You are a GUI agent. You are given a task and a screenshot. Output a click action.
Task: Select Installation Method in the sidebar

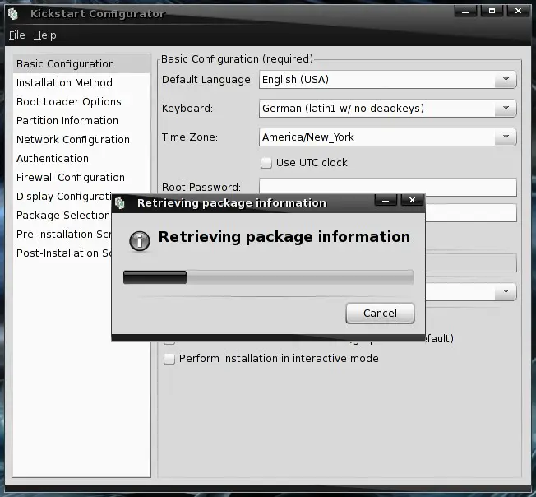(64, 82)
